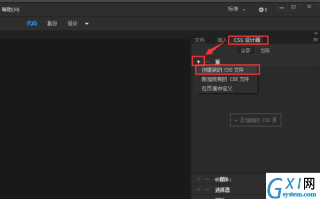Click the plus icon beside @媒体
Image resolution: width=320 pixels, height=199 pixels.
[198, 179]
